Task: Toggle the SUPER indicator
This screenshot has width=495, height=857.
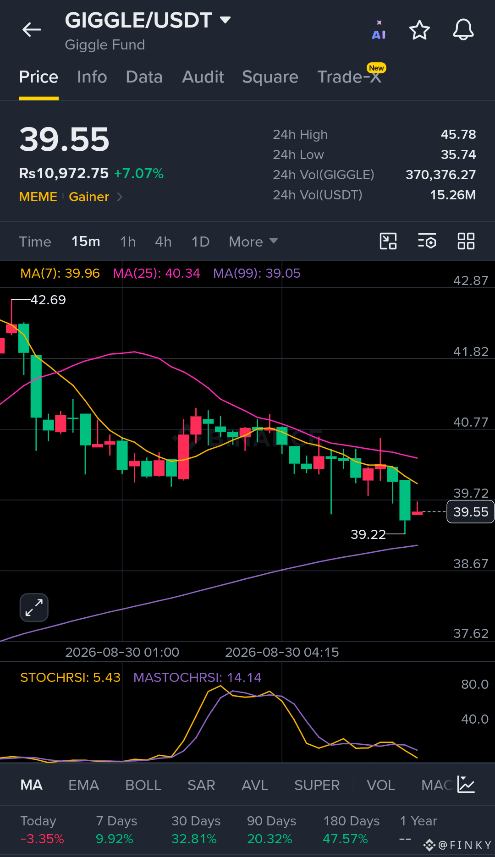Action: point(317,785)
